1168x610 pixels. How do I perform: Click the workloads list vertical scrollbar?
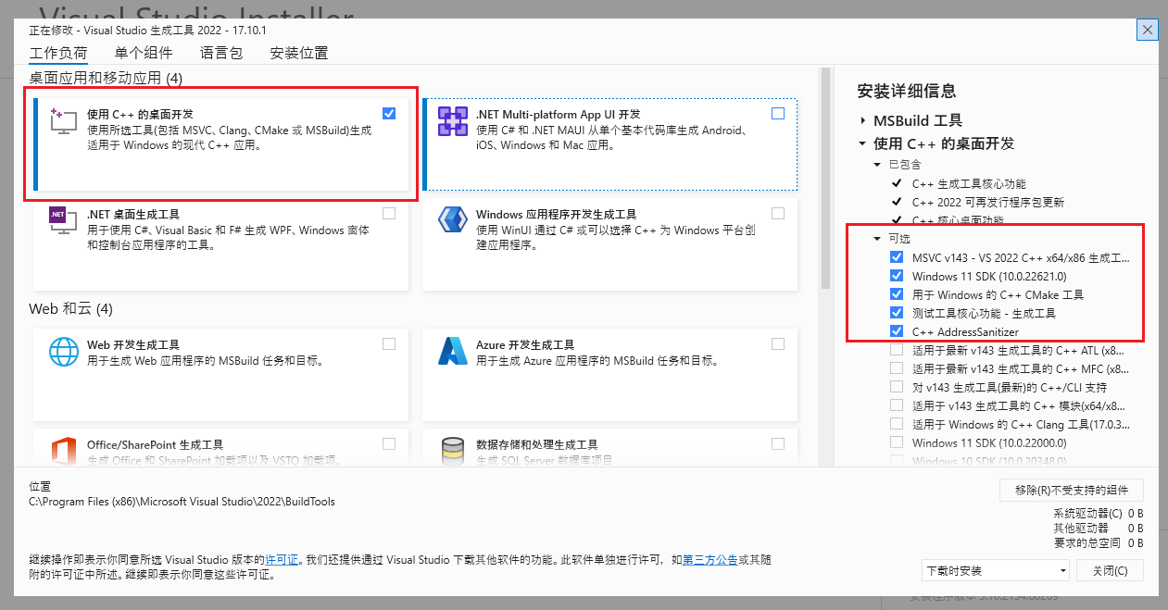pos(824,179)
